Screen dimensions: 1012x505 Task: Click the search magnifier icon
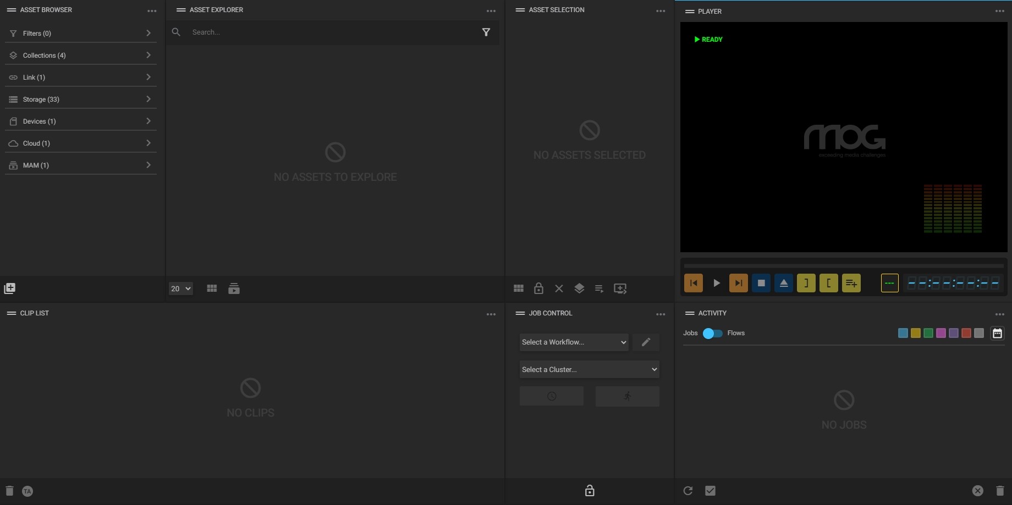point(176,32)
